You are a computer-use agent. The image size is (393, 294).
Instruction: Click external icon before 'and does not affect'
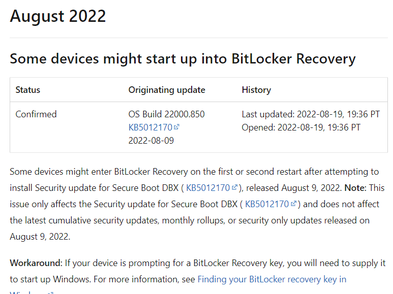(x=294, y=205)
